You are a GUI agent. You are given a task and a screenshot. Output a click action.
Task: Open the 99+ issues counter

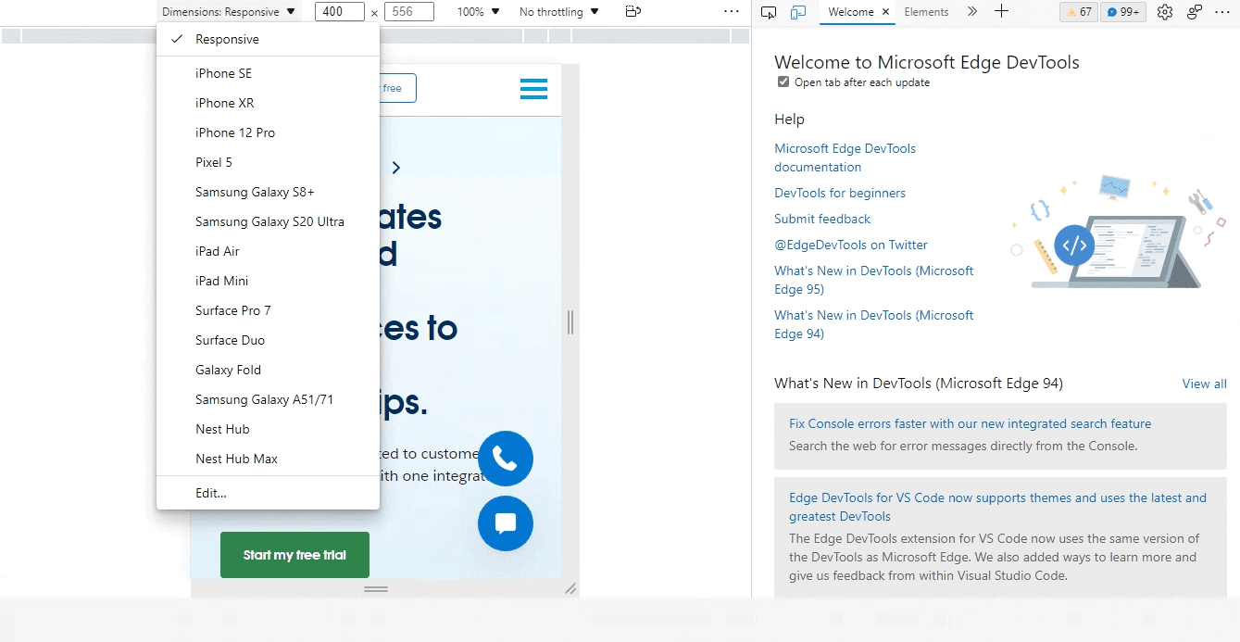[x=1121, y=12]
